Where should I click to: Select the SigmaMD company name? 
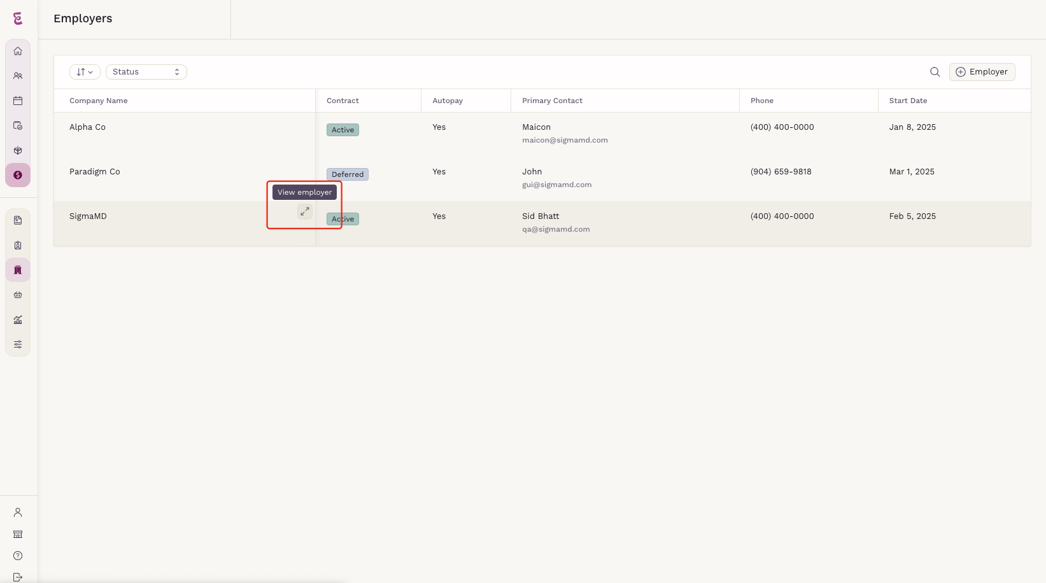88,216
